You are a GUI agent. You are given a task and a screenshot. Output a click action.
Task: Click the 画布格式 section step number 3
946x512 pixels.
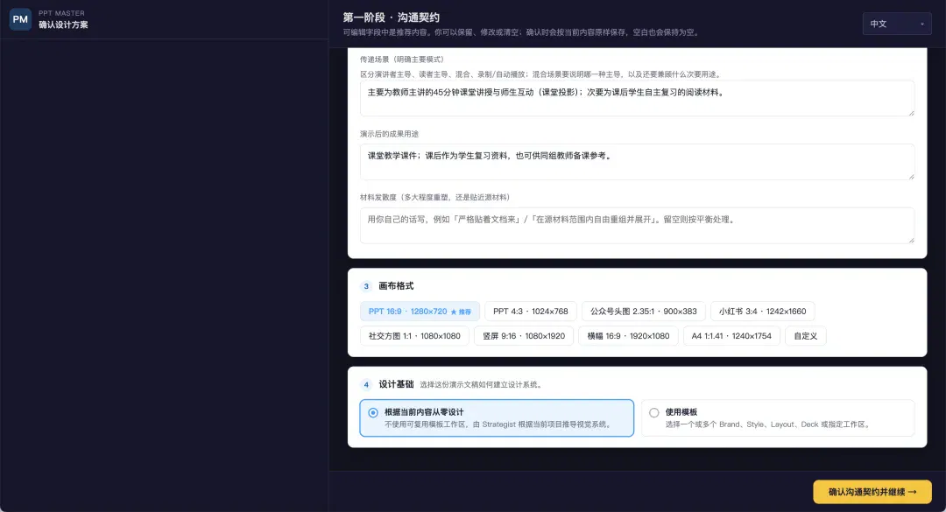coord(366,286)
